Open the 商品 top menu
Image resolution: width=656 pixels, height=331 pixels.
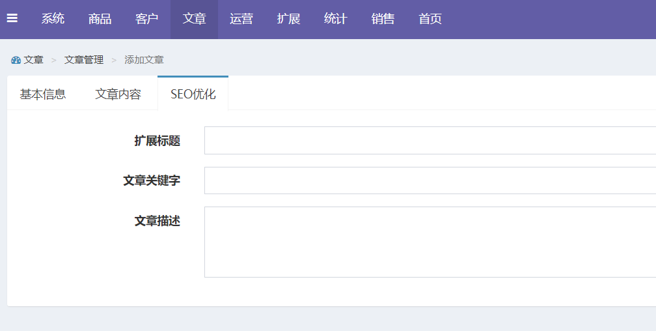point(100,19)
